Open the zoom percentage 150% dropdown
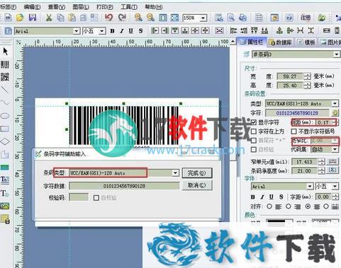This screenshot has height=268, width=341. 203,18
